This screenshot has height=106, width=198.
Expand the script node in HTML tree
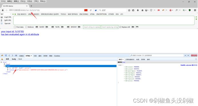pyautogui.click(x=7, y=70)
